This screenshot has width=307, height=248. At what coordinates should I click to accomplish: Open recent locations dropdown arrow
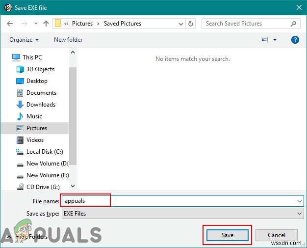pyautogui.click(x=36, y=24)
